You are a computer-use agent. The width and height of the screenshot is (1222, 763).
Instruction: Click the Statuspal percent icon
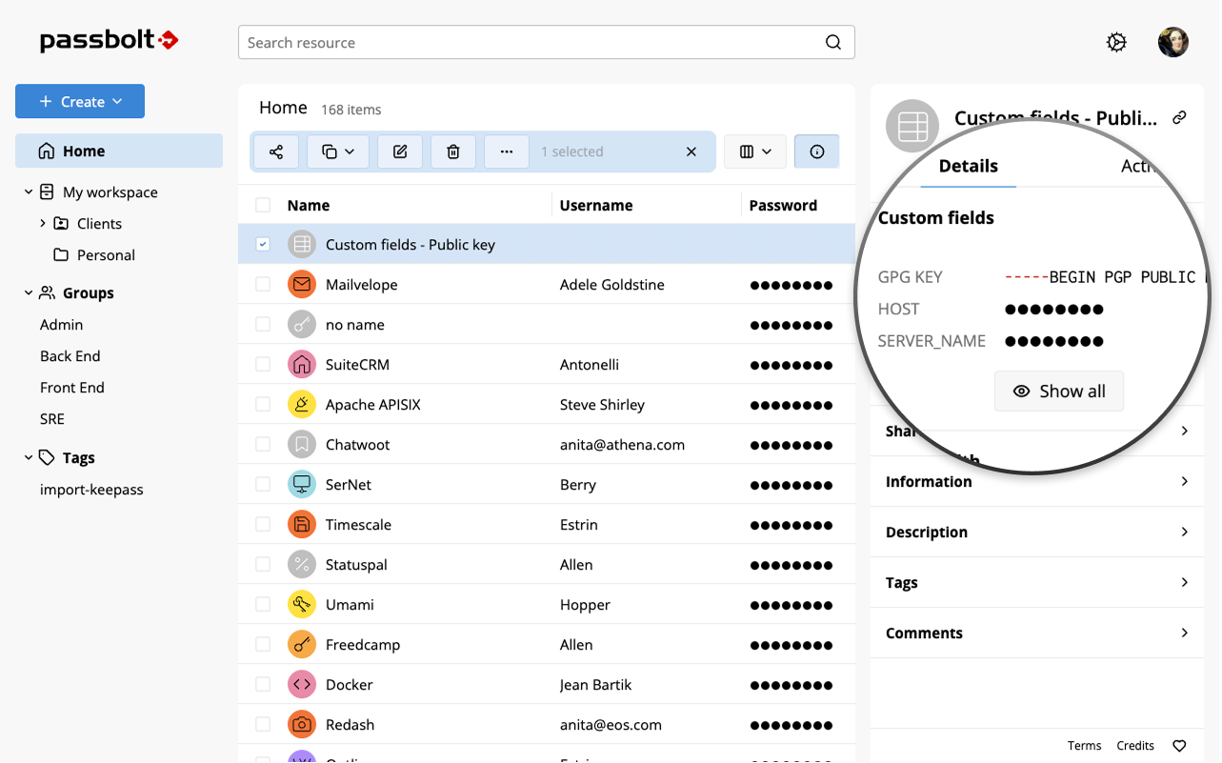pyautogui.click(x=302, y=564)
